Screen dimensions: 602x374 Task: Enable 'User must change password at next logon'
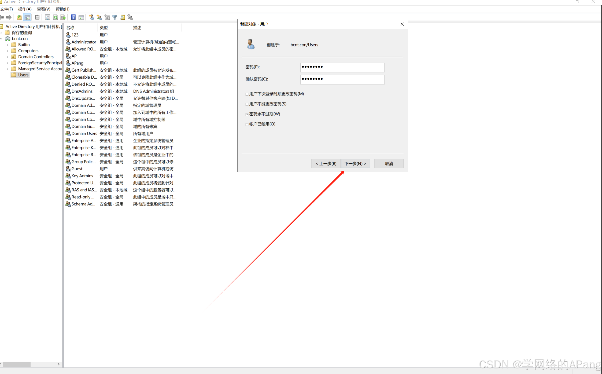247,94
